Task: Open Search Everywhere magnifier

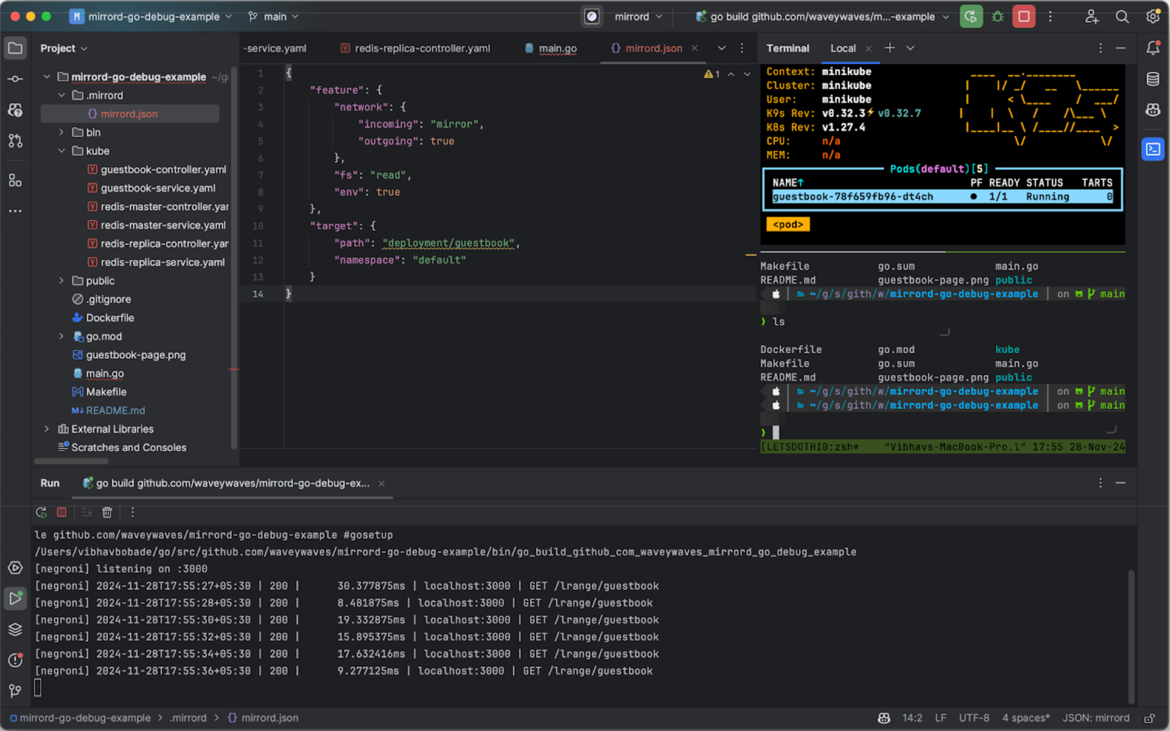Action: click(x=1122, y=17)
